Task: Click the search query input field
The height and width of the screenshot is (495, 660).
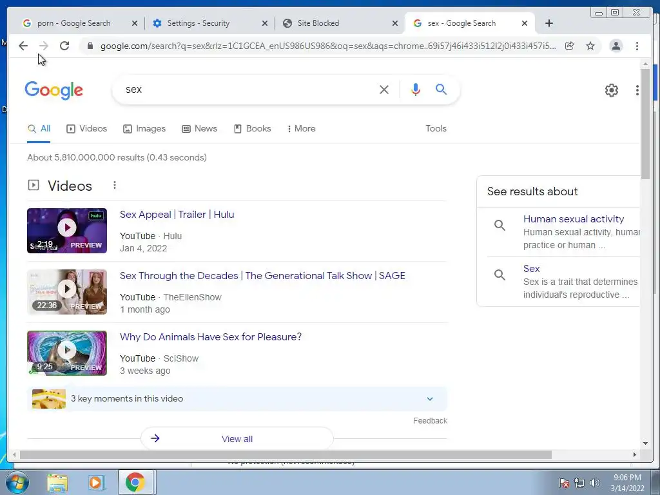Action: (248, 89)
